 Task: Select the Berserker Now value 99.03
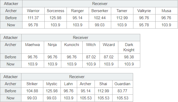[100, 25]
